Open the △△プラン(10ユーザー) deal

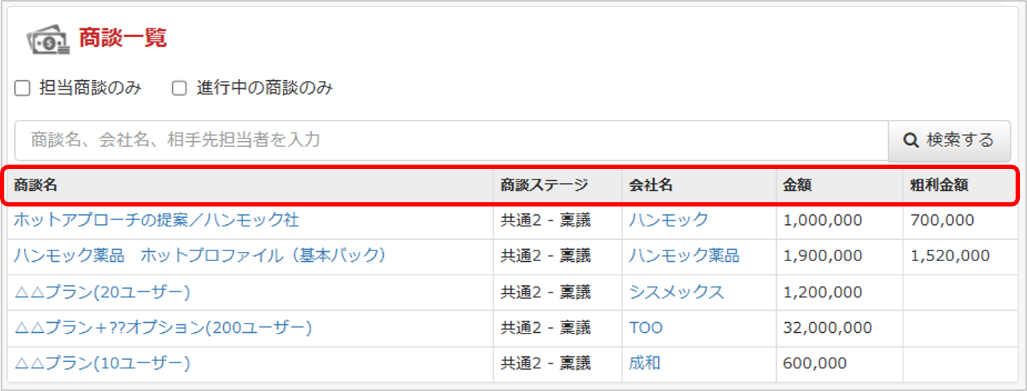point(102,363)
